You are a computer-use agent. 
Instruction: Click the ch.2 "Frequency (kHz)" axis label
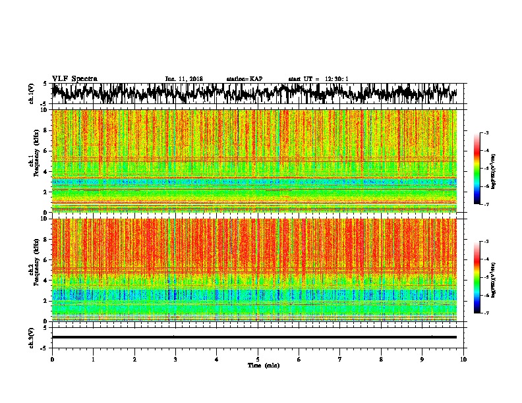coord(36,262)
